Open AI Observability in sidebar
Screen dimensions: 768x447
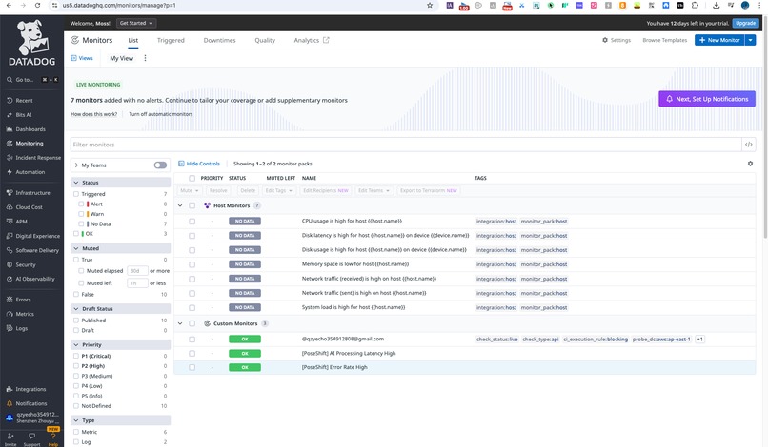[x=34, y=279]
